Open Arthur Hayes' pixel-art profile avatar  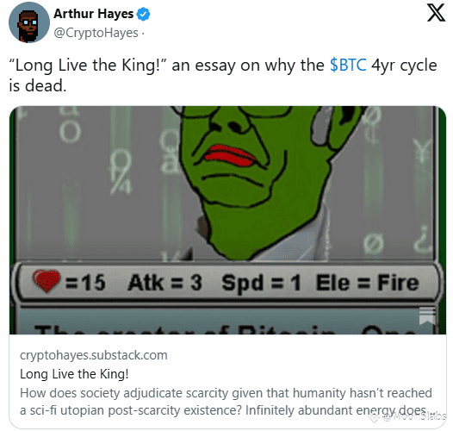[x=29, y=22]
